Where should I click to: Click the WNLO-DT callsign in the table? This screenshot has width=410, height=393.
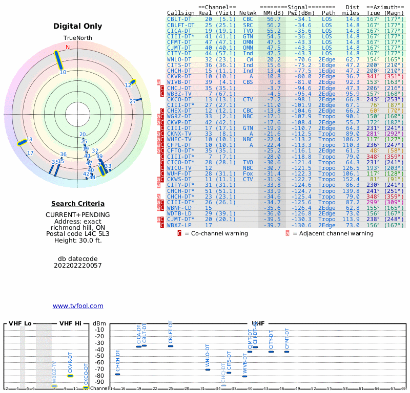(x=180, y=59)
